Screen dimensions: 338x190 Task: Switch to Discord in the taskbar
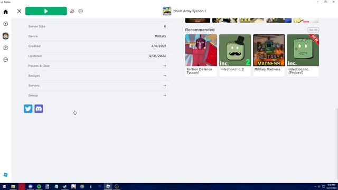coord(31,186)
